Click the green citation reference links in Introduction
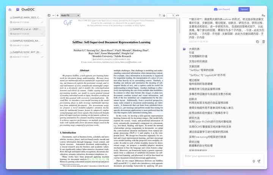Viewport: 273px width, 175px height. (x=98, y=159)
